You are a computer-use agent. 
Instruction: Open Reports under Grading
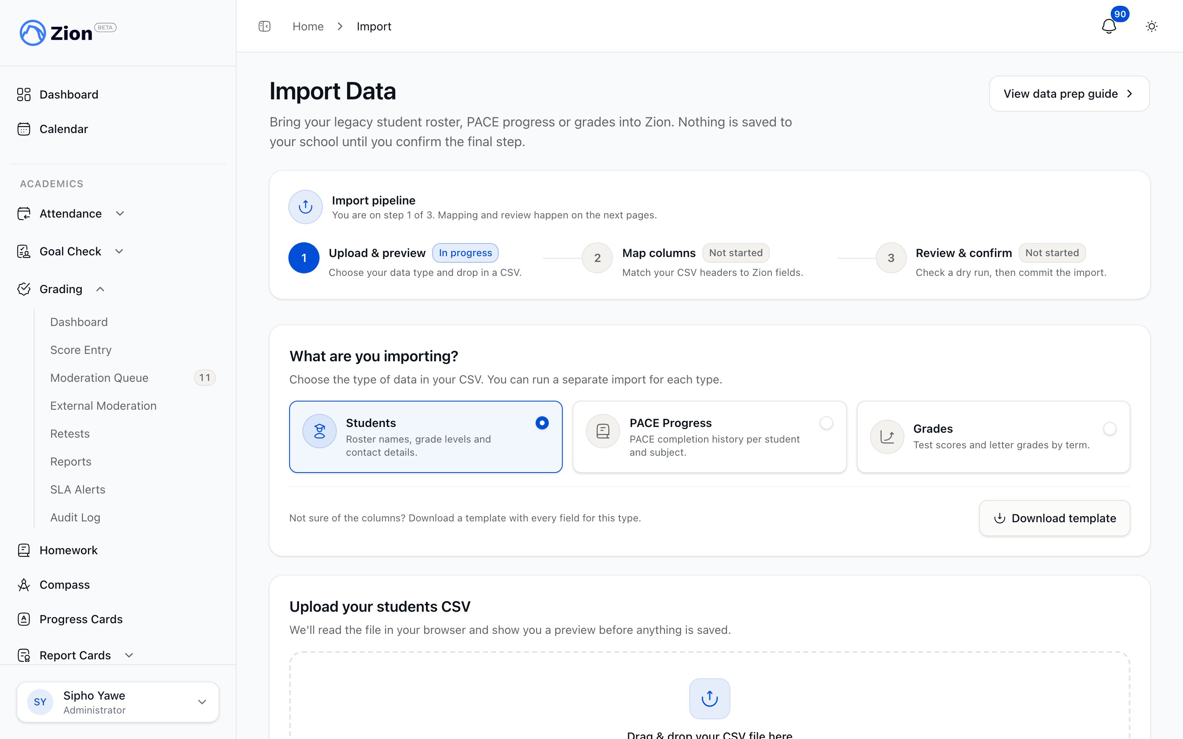click(x=71, y=461)
